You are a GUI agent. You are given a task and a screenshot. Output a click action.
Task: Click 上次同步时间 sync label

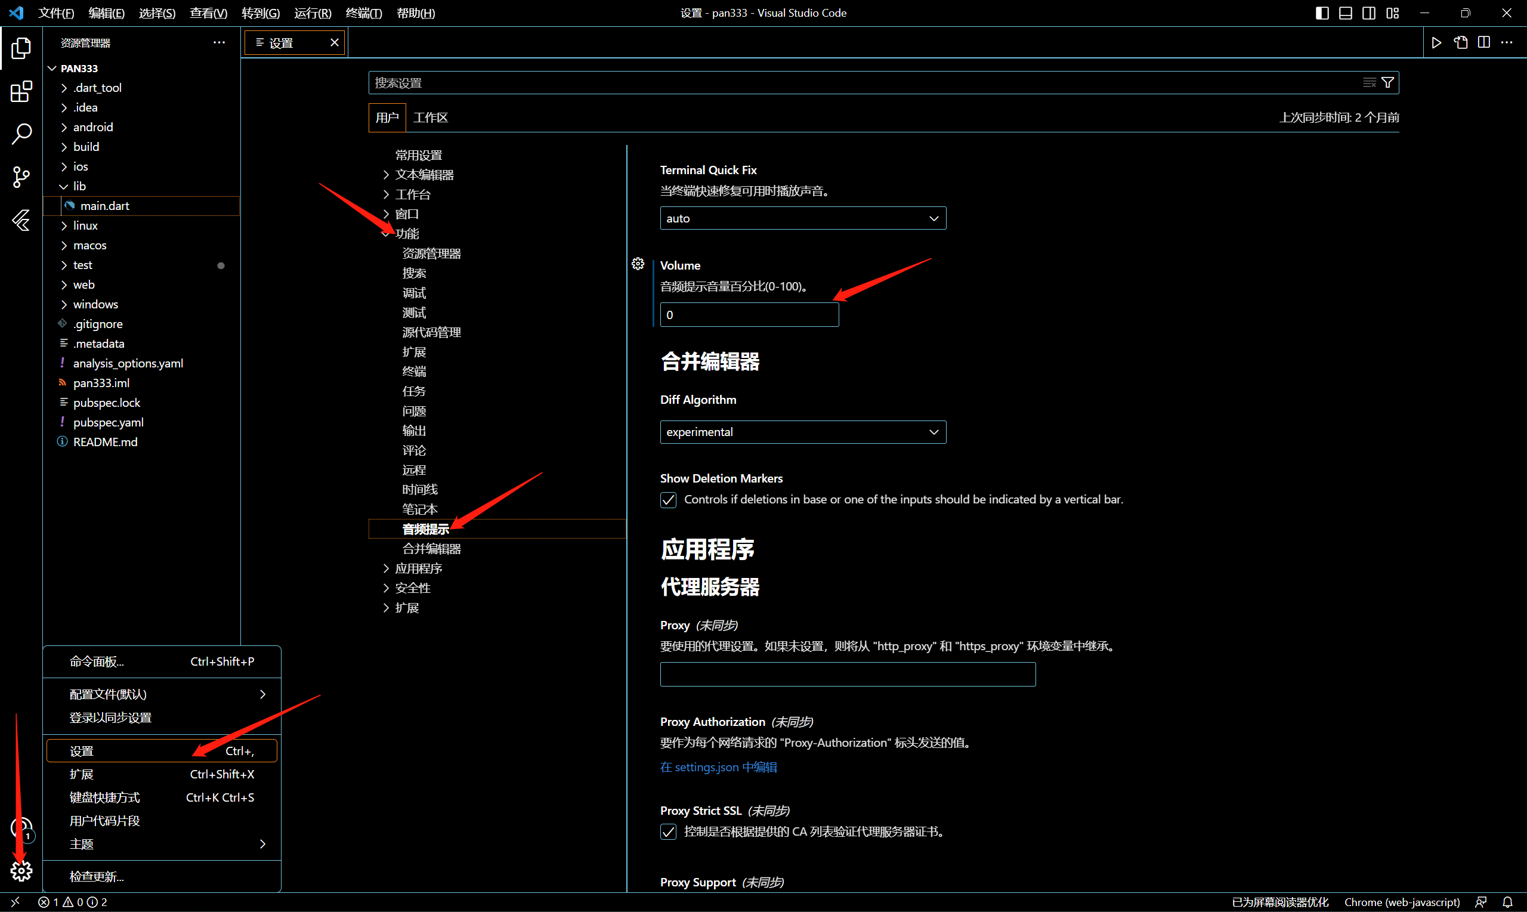pos(1339,118)
